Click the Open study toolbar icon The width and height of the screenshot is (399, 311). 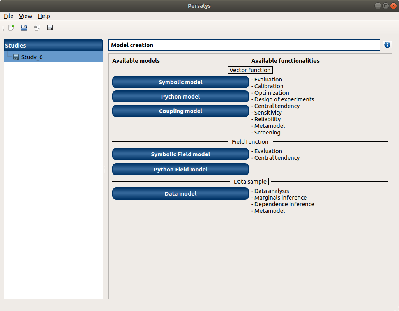pos(24,28)
